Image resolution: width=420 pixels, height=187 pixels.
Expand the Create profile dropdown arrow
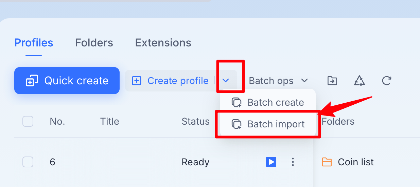click(x=226, y=81)
